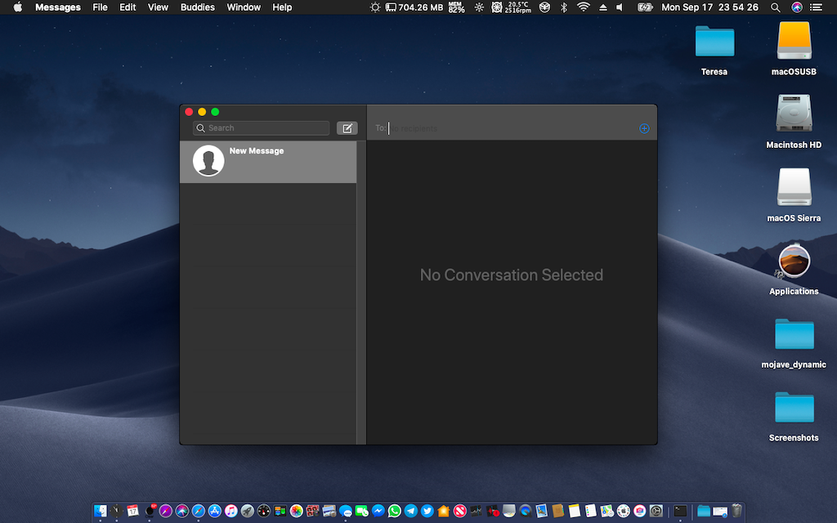Image resolution: width=837 pixels, height=523 pixels.
Task: Click the contact avatar in New Message row
Action: click(x=208, y=161)
